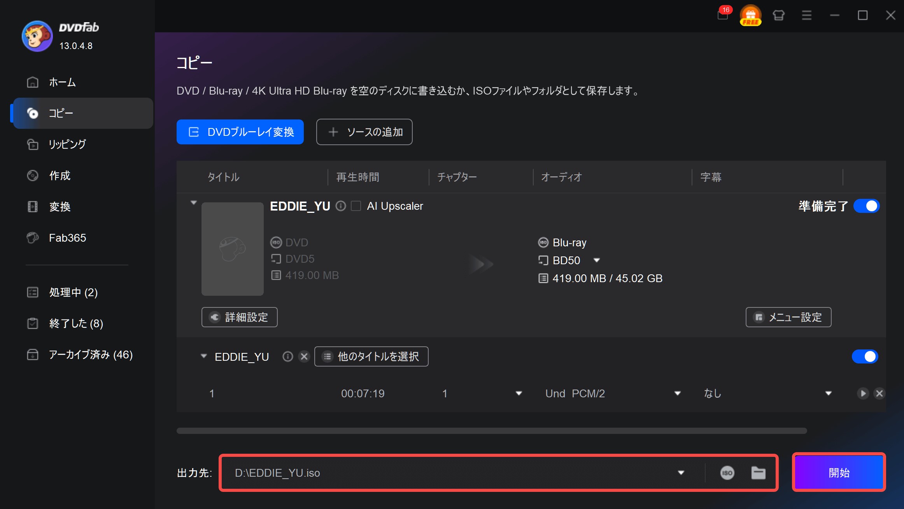The width and height of the screenshot is (904, 509).
Task: Open 詳細設定 advanced settings
Action: pyautogui.click(x=239, y=317)
